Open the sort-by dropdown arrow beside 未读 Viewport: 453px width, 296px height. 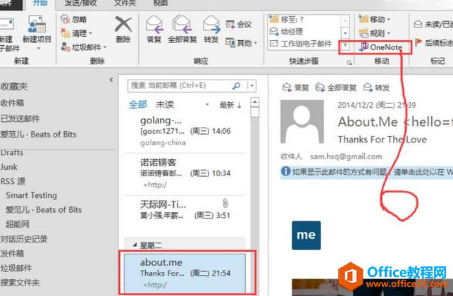207,104
